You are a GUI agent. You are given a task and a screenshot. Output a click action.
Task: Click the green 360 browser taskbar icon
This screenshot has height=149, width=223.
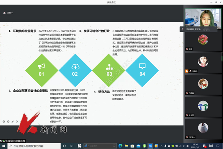point(144,146)
